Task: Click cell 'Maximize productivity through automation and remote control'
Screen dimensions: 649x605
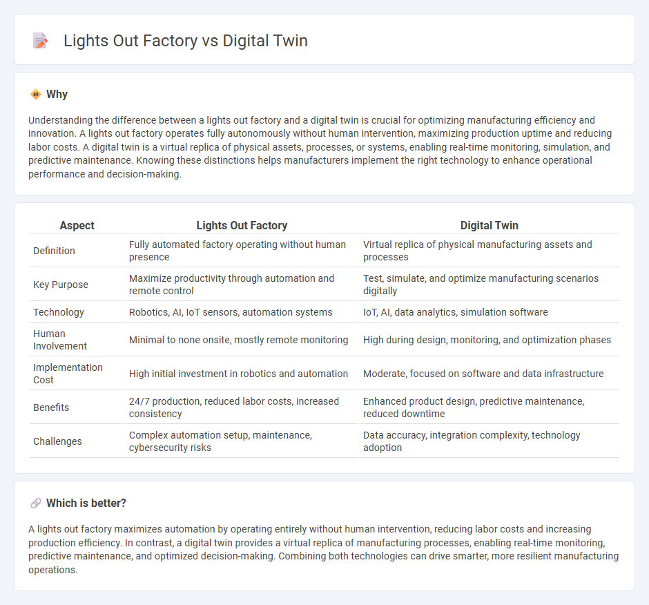Action: click(x=242, y=285)
